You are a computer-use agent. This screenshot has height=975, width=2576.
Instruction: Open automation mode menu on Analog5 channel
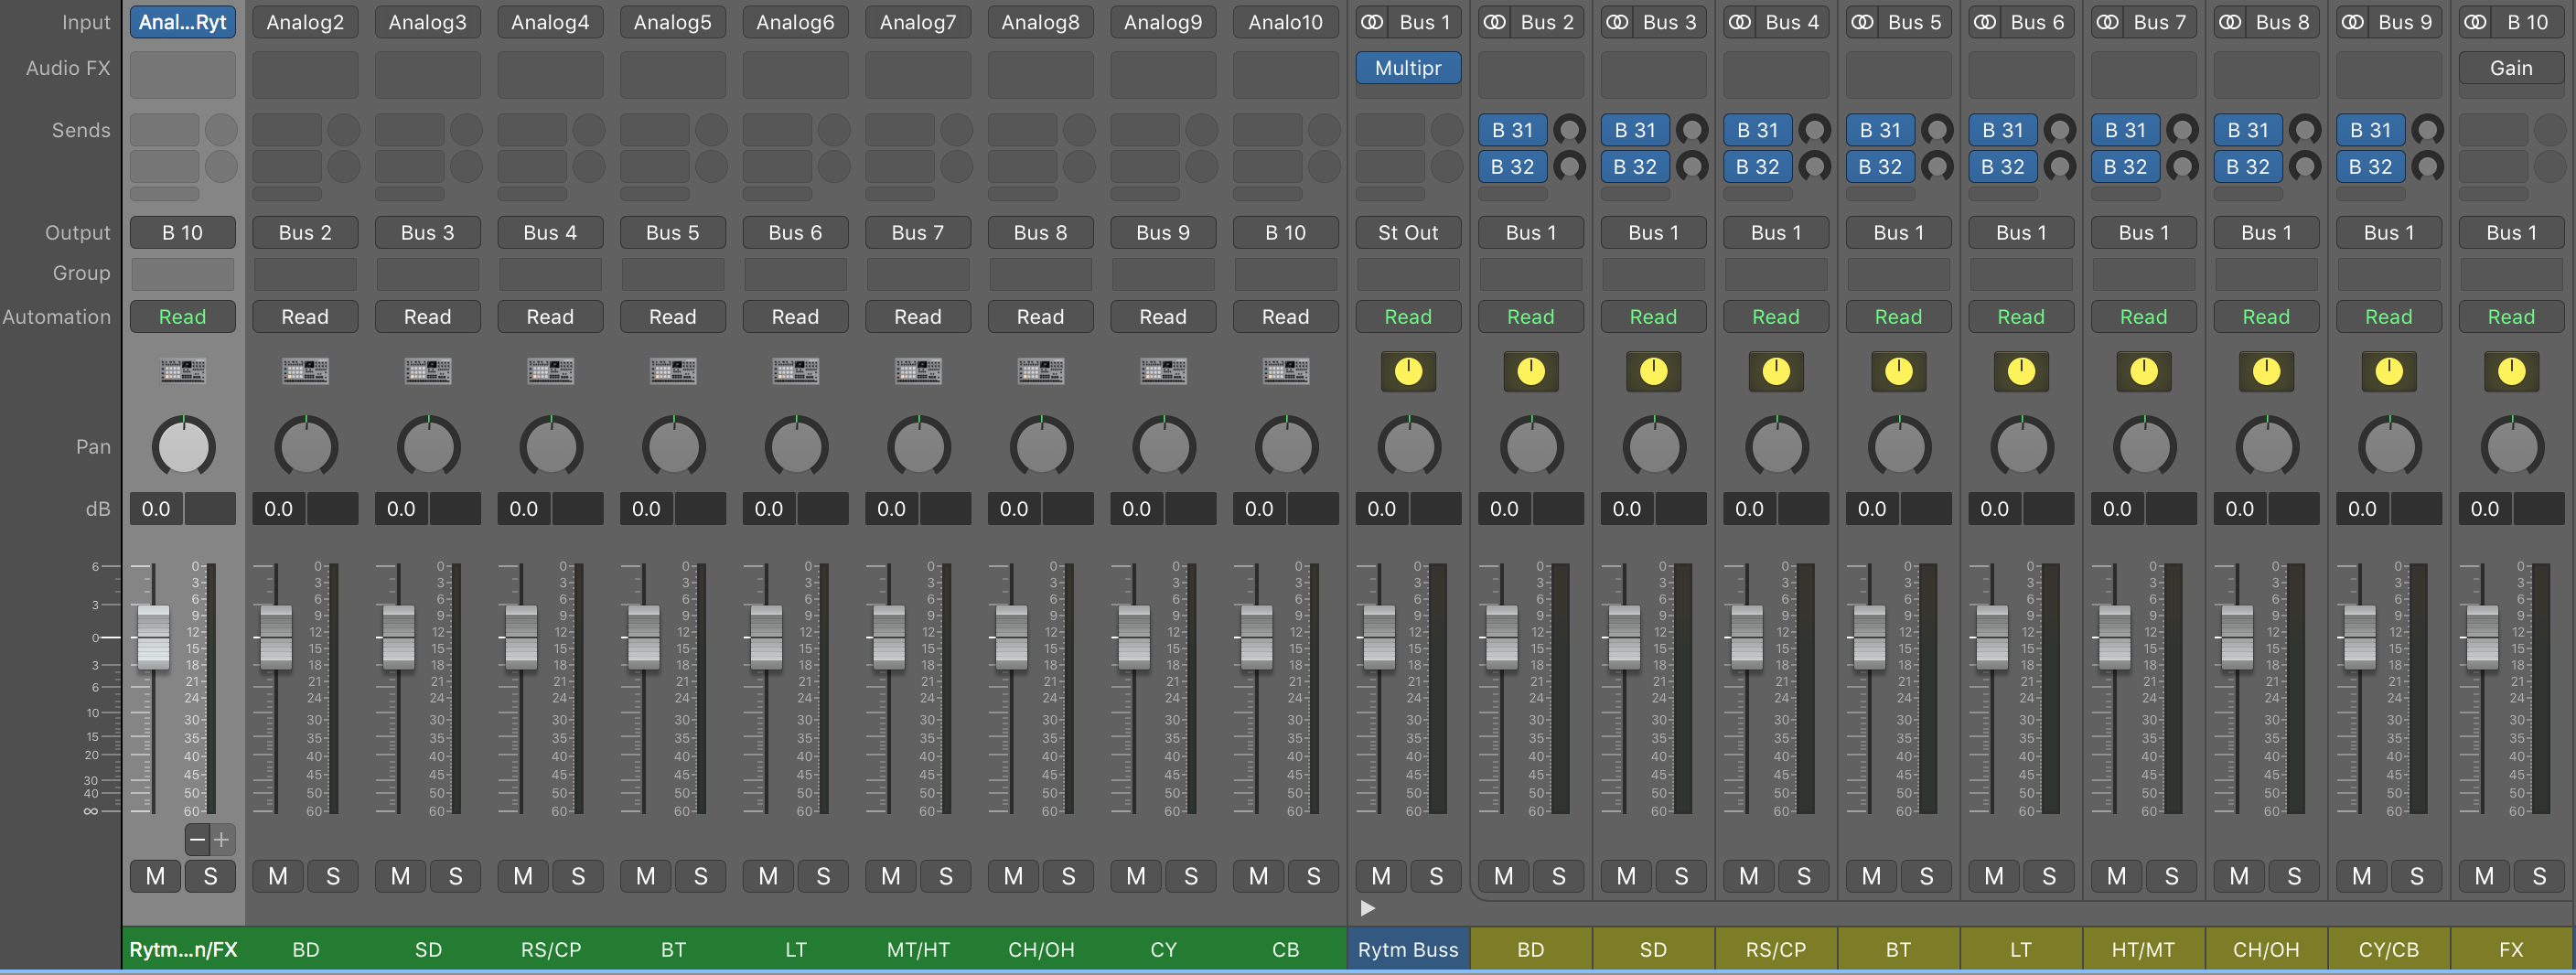672,317
